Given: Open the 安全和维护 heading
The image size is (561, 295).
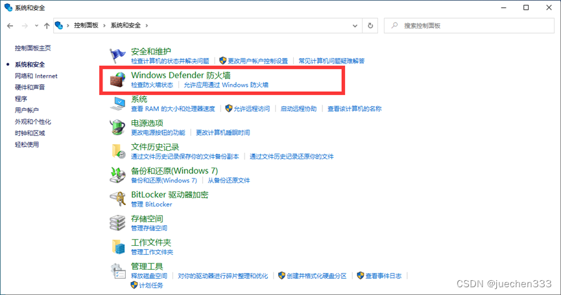Looking at the screenshot, I should tap(151, 51).
